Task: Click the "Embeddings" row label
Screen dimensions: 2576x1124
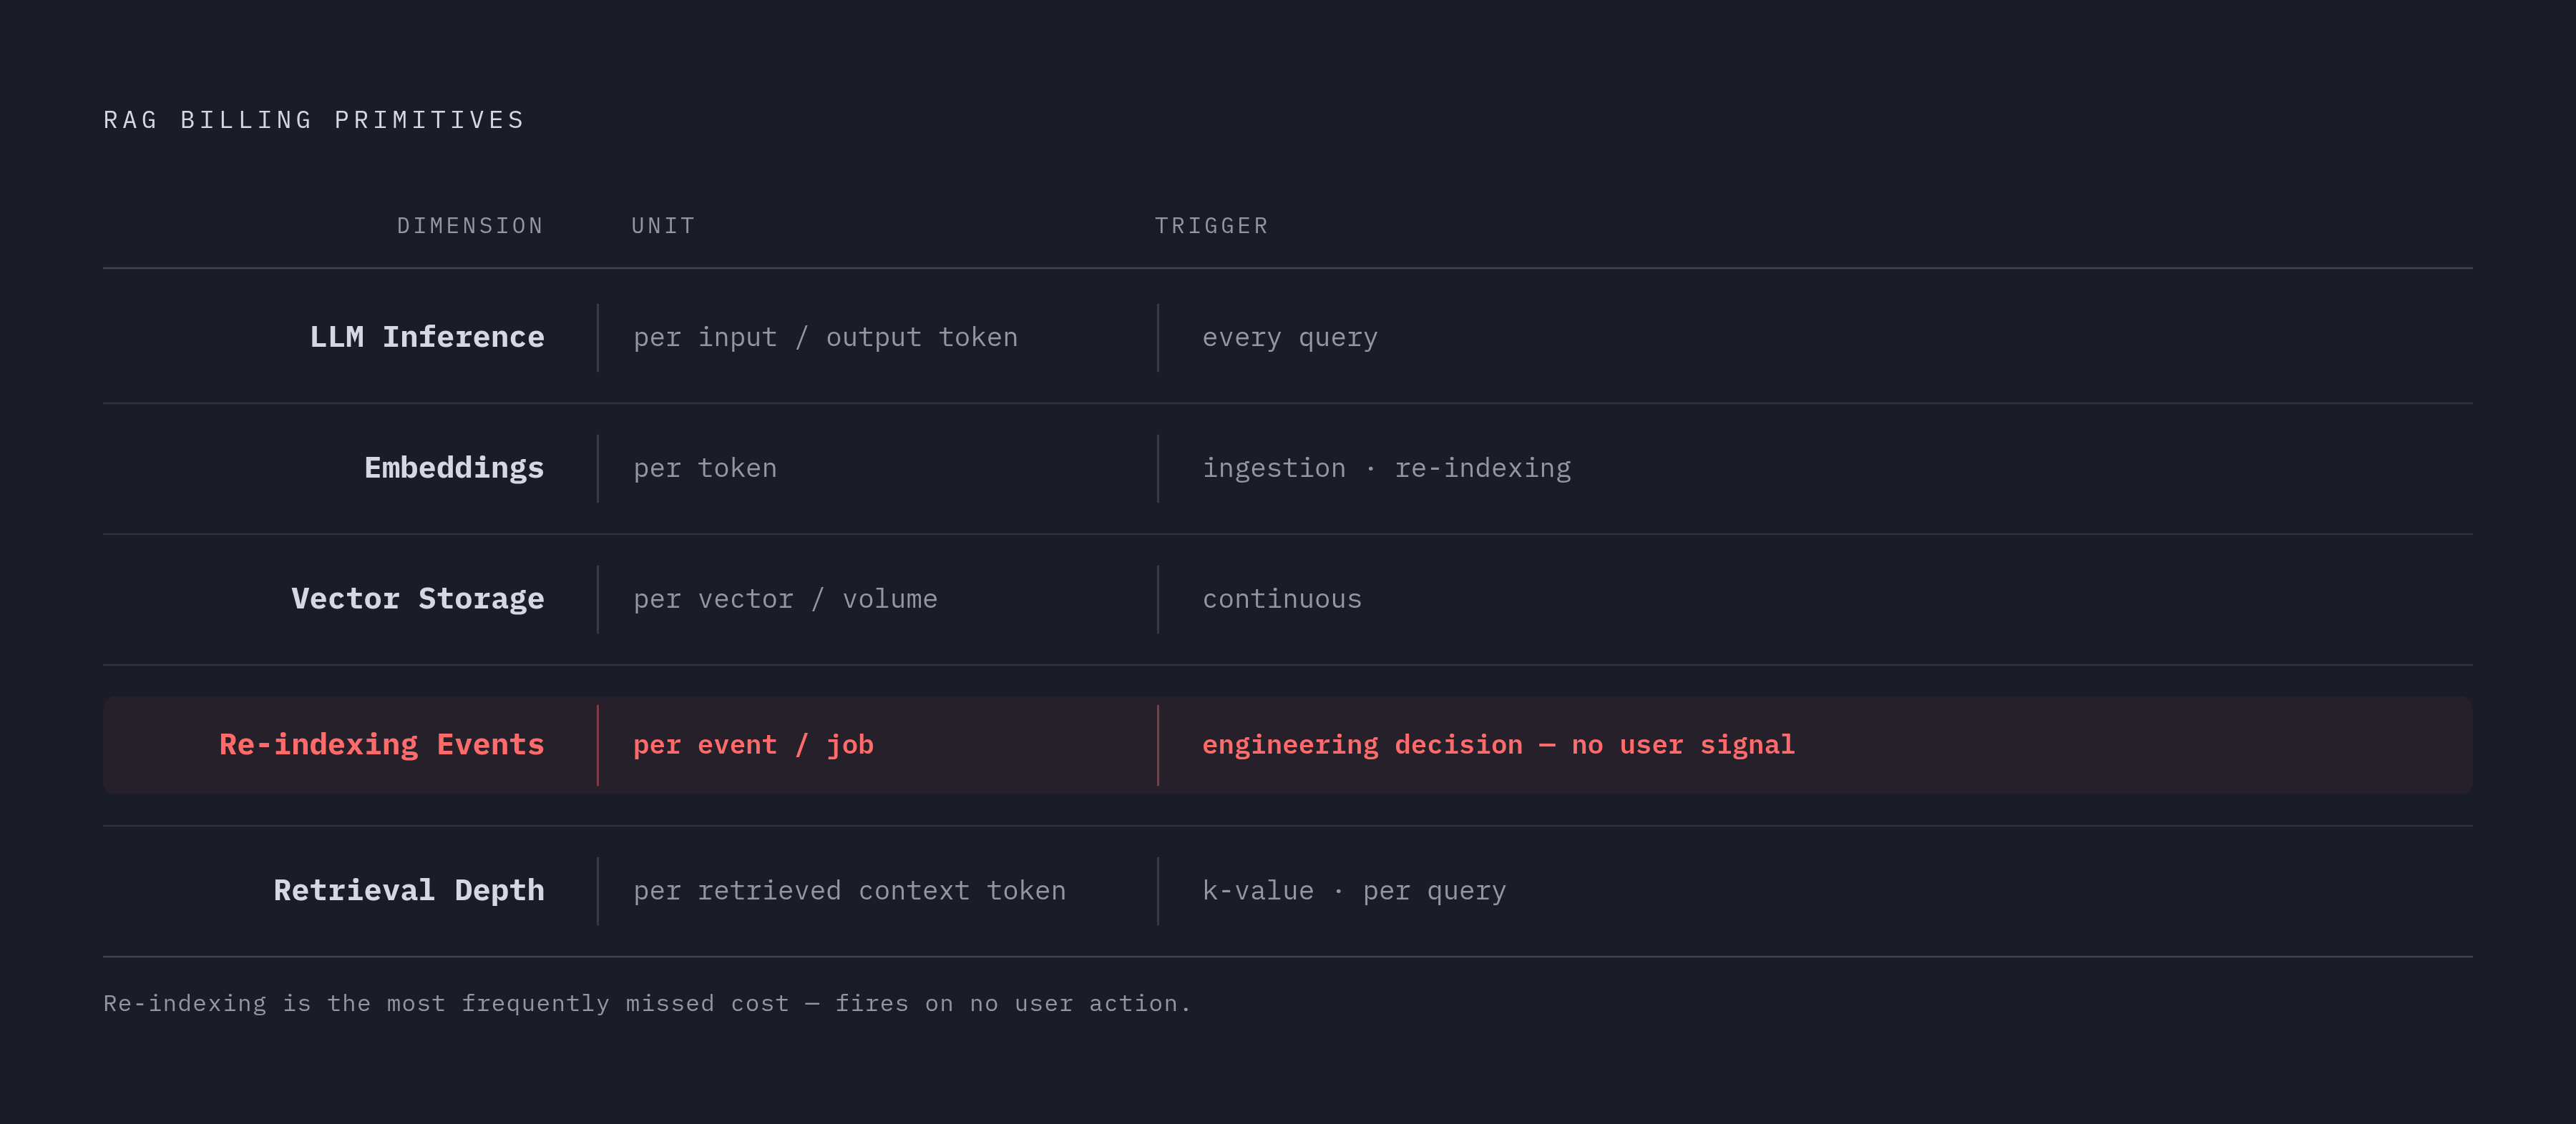Action: pyautogui.click(x=454, y=468)
